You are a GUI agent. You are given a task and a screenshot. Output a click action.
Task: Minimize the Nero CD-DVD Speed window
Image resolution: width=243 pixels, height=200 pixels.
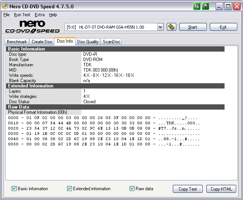click(219, 6)
